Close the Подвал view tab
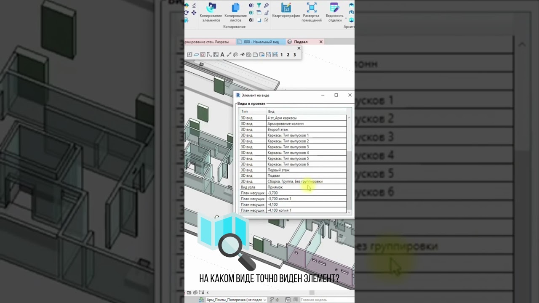This screenshot has width=539, height=303. (321, 42)
